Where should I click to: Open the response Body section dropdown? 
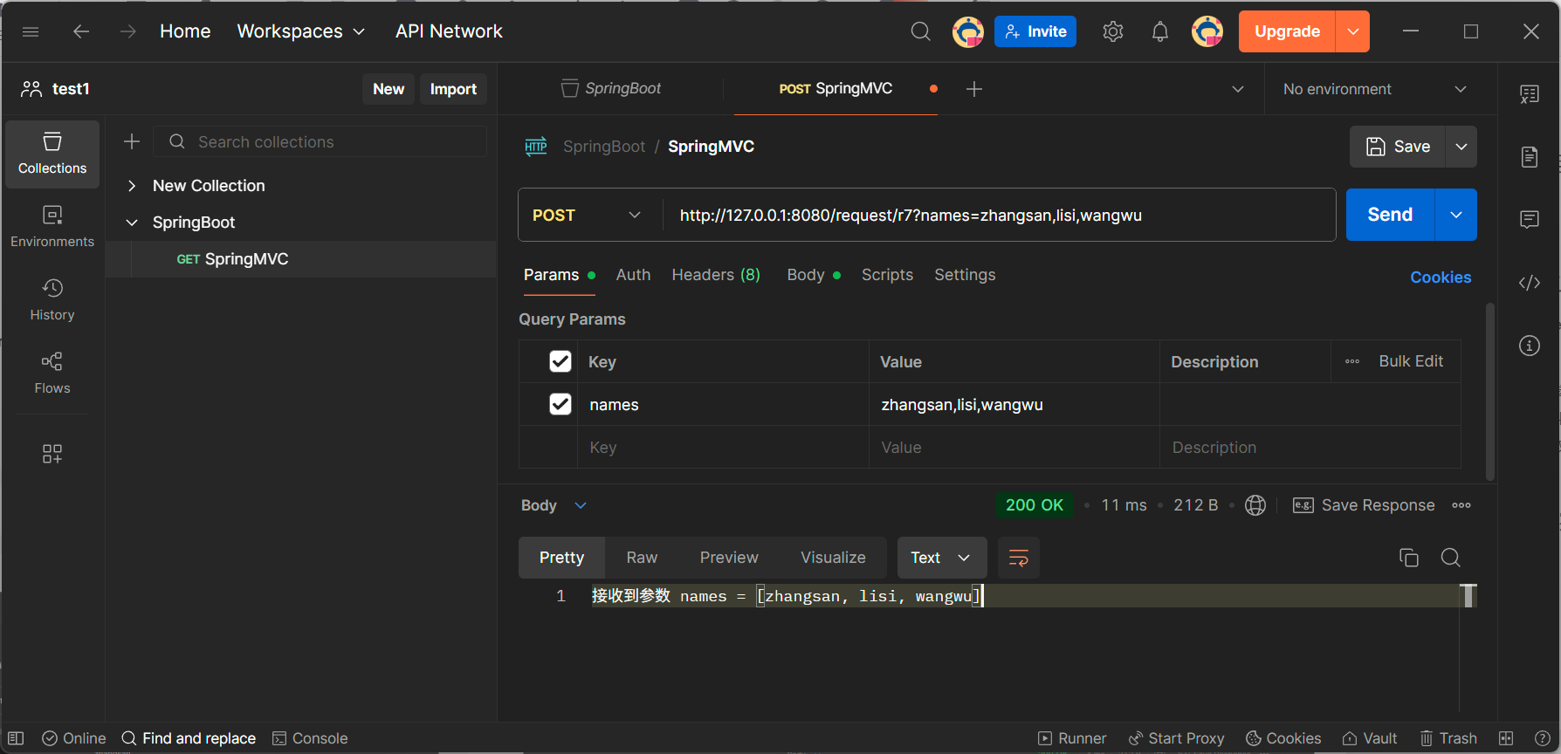(x=554, y=505)
